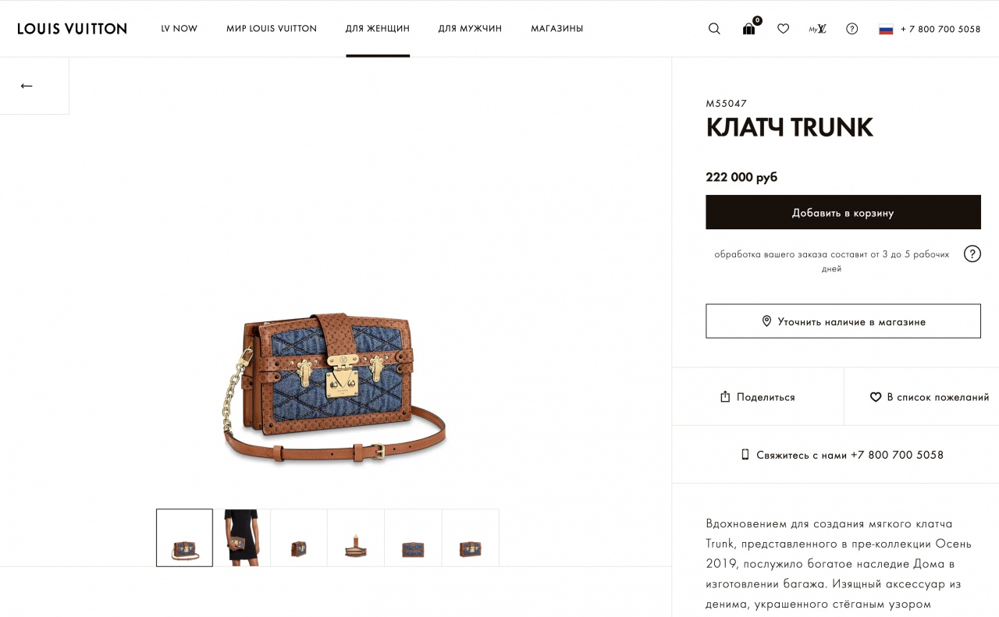The width and height of the screenshot is (999, 617).
Task: Click the heart wishlist icon in header
Action: click(x=783, y=29)
